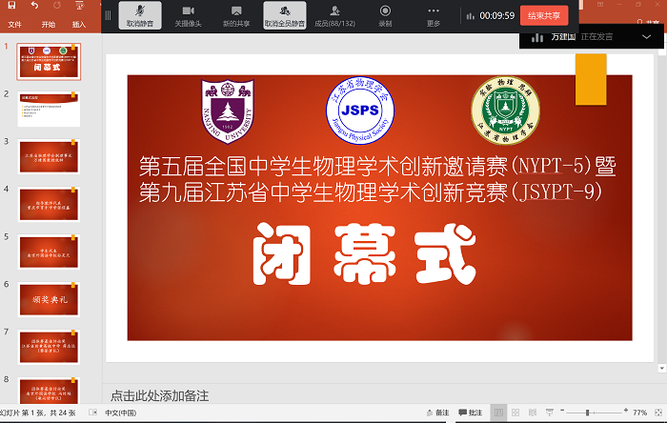Click the green NYPT logo on slide
This screenshot has width=667, height=423.
[505, 111]
